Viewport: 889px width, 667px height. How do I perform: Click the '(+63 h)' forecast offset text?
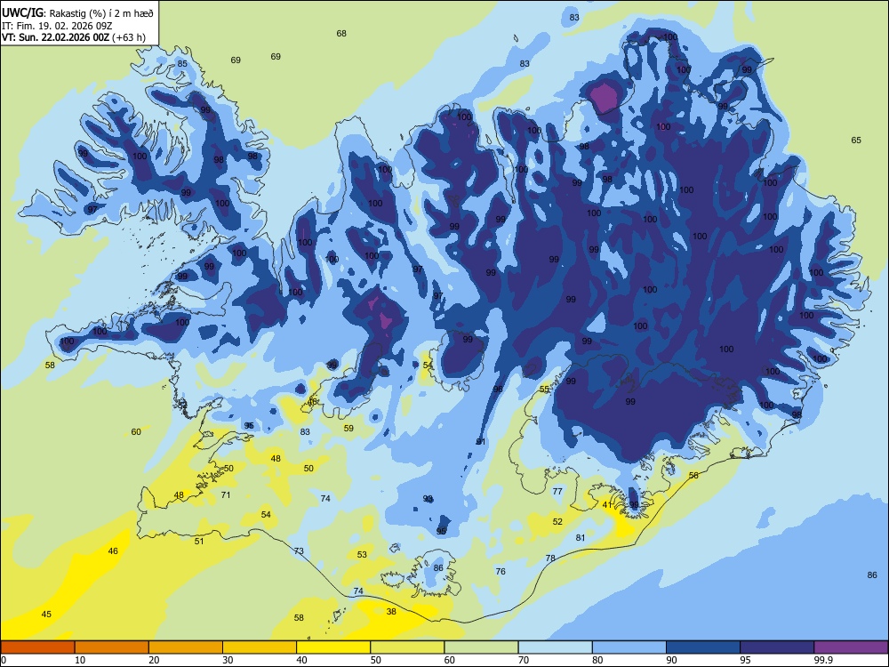pos(129,37)
